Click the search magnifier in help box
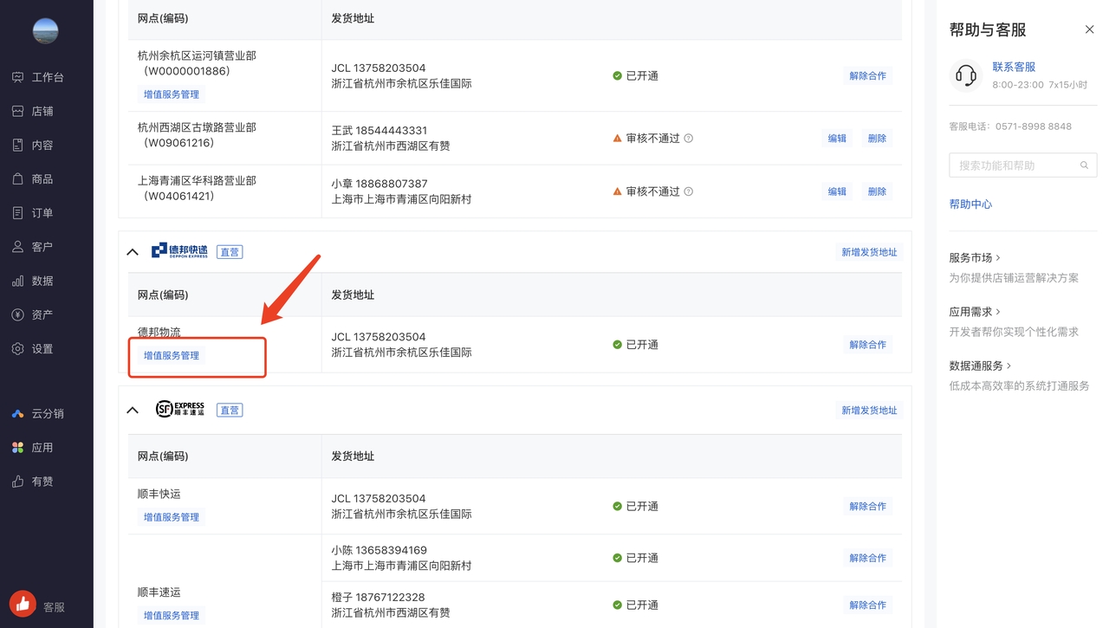This screenshot has width=1109, height=628. pos(1084,165)
